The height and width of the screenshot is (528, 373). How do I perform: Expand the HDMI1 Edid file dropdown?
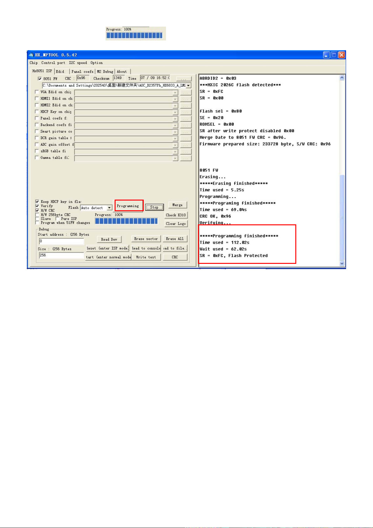coord(175,99)
